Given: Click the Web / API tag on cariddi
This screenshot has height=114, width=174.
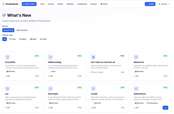Looking at the screenshot, I should tap(96, 103).
